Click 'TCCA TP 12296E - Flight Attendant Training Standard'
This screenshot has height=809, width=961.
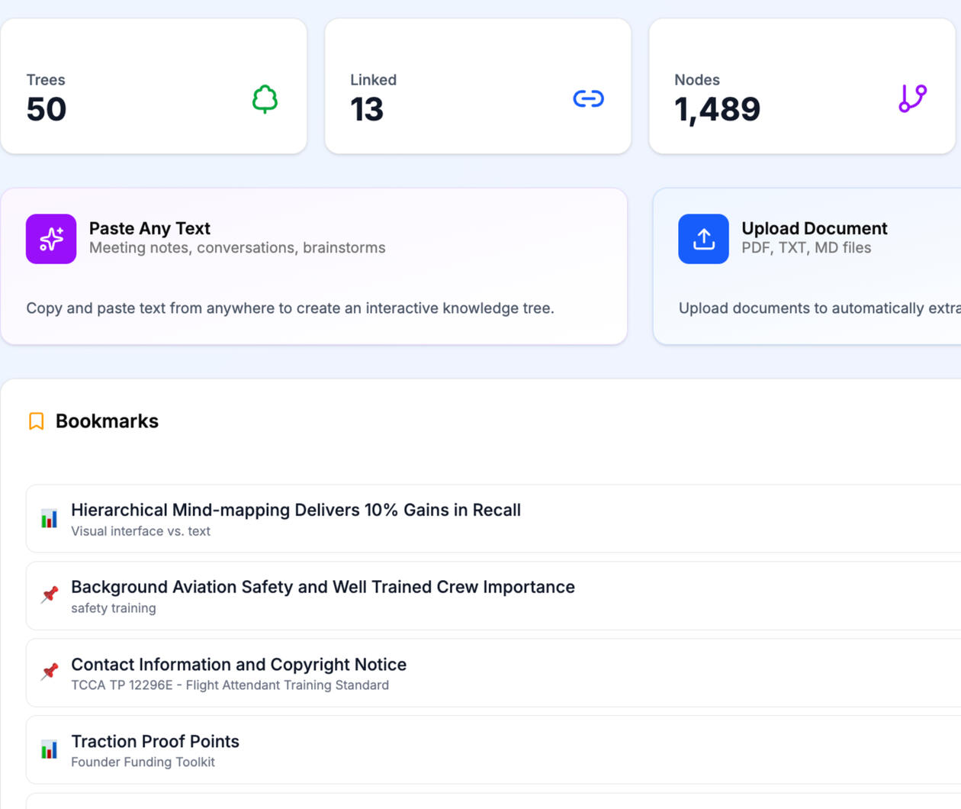click(x=230, y=685)
